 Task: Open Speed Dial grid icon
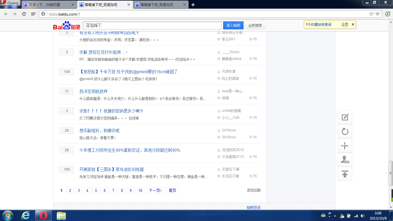[33, 14]
